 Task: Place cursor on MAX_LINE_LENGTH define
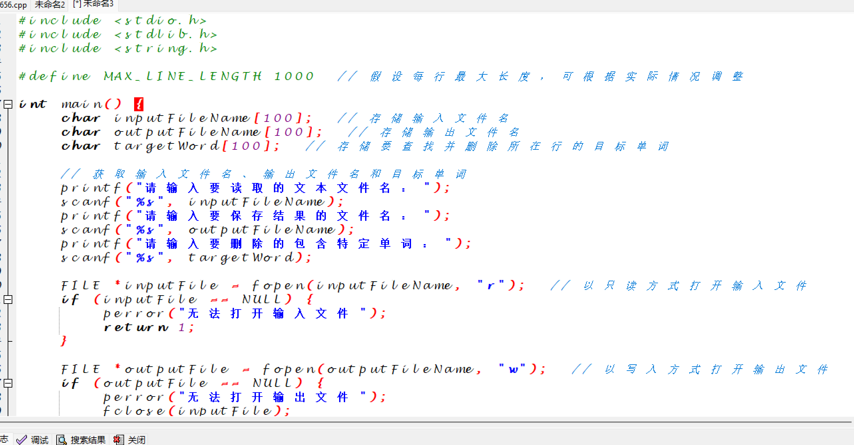[182, 76]
